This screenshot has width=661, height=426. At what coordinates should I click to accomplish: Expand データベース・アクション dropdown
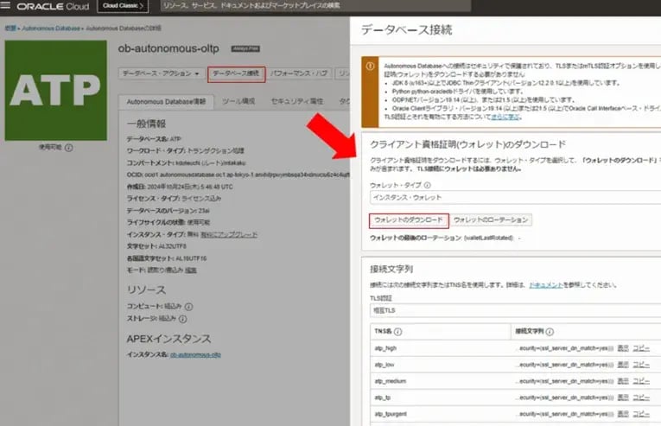161,74
